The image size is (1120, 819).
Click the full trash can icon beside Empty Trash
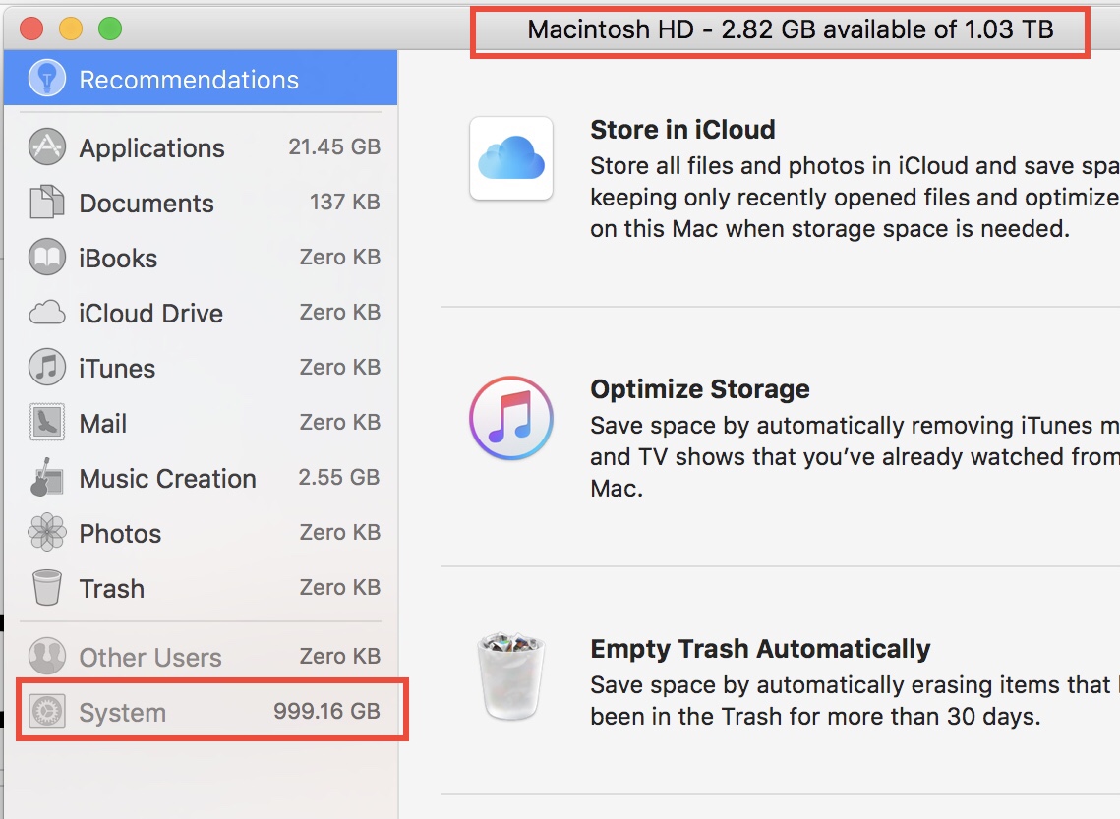coord(511,675)
